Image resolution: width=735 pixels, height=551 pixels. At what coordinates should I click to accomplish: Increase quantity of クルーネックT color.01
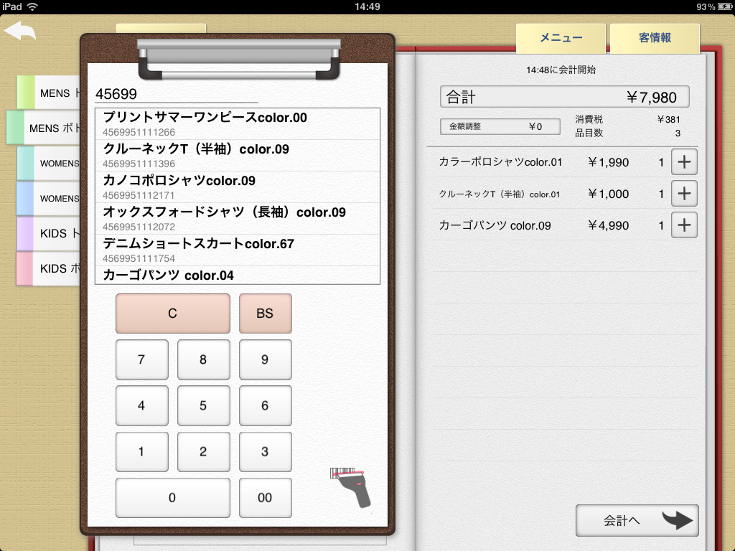tap(684, 194)
